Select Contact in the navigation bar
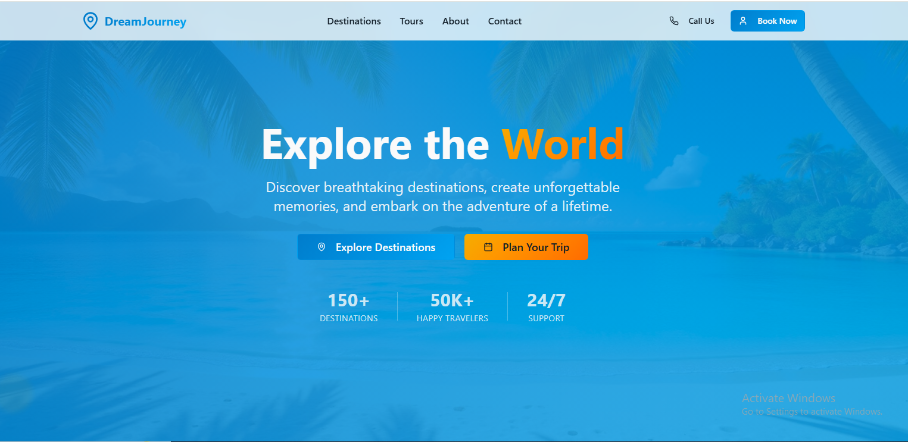 pos(505,21)
